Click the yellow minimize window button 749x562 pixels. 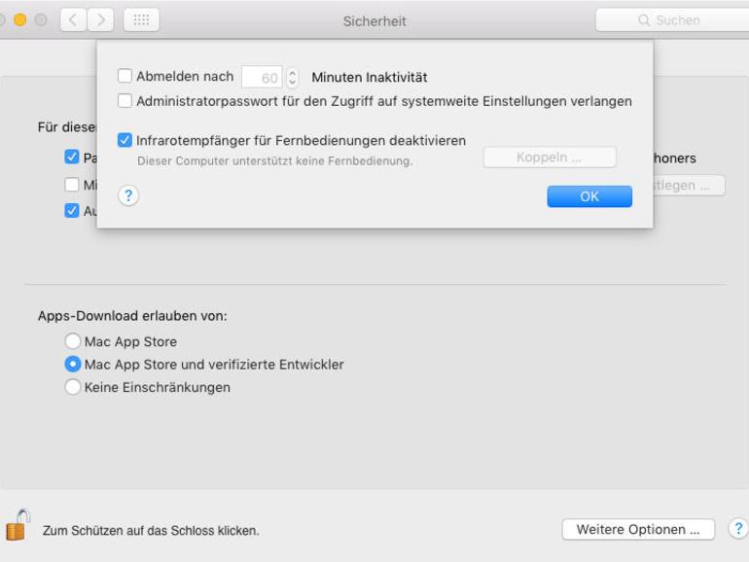point(20,20)
